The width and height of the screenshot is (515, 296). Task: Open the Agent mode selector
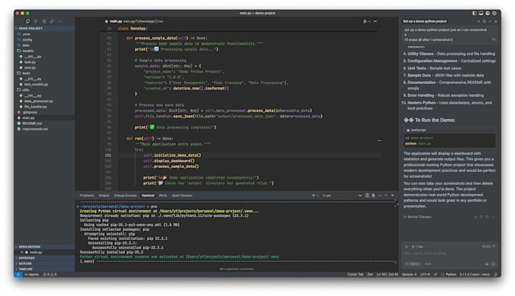(x=413, y=264)
